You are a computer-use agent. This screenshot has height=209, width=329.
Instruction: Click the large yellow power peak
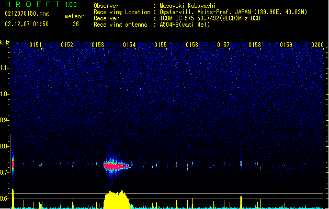tap(118, 200)
